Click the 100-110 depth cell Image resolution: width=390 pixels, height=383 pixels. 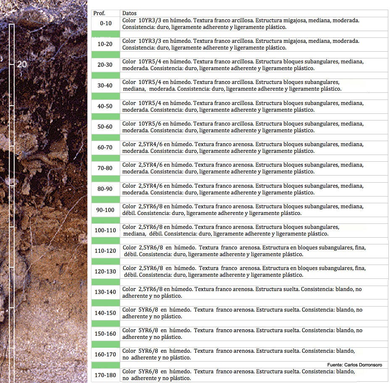pos(105,231)
